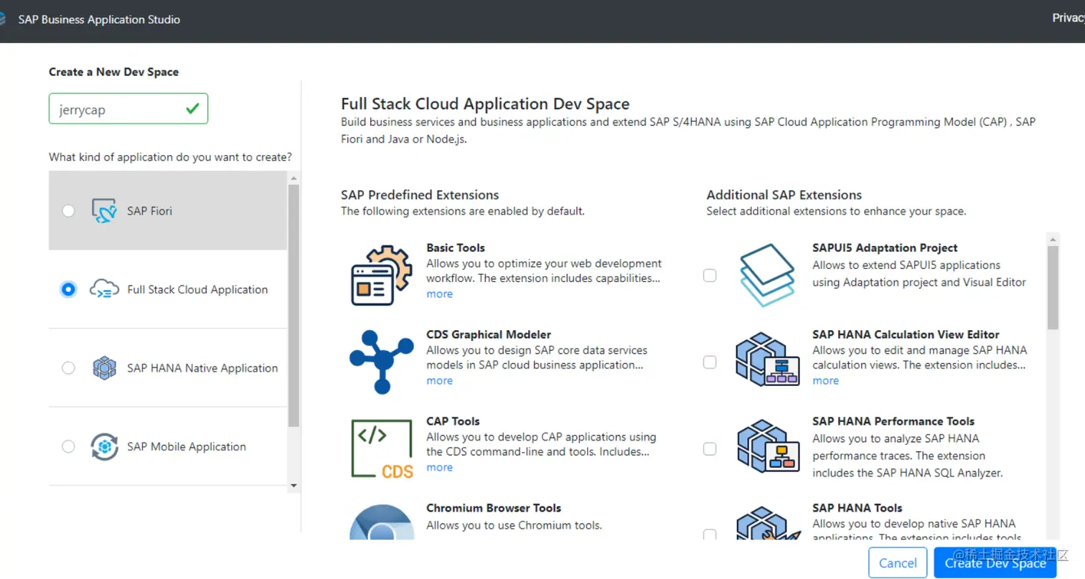The width and height of the screenshot is (1085, 579).
Task: Click application type list scroll up arrow
Action: point(293,177)
